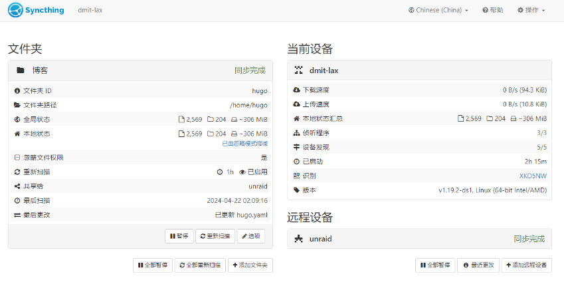Screen dimensions: 564x298
Task: Expand the unraid remote device panel
Action: 419,239
